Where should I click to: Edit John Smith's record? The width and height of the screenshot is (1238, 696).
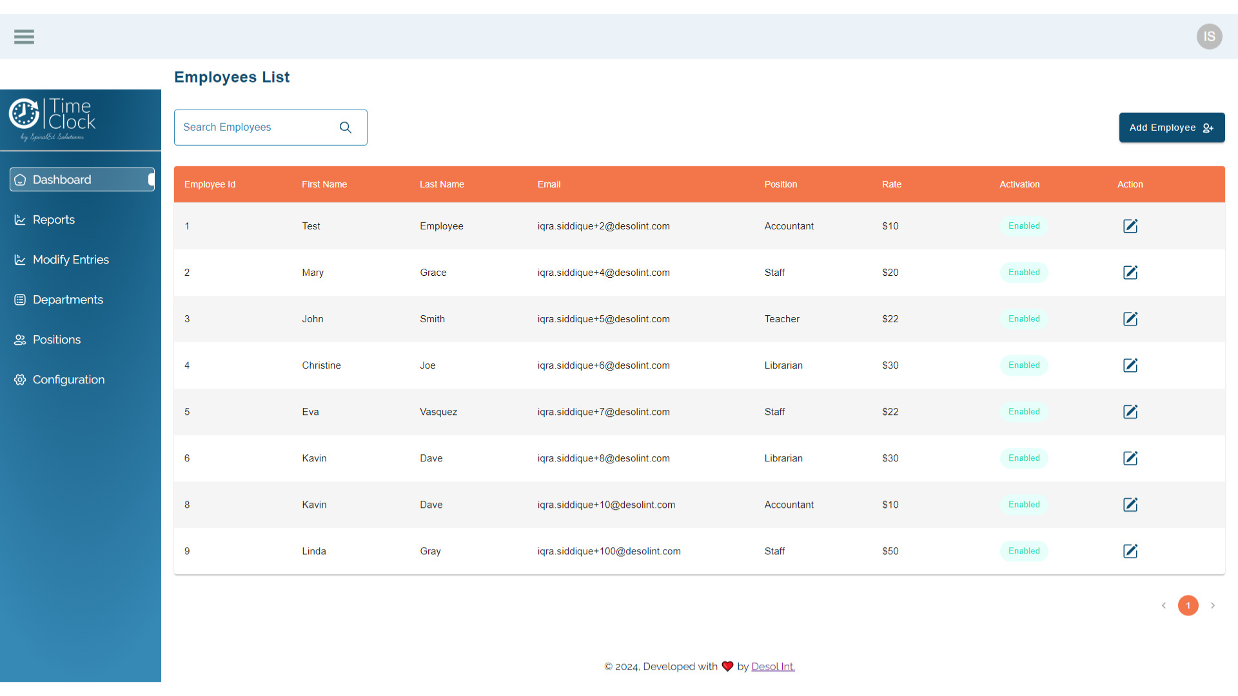pyautogui.click(x=1130, y=319)
